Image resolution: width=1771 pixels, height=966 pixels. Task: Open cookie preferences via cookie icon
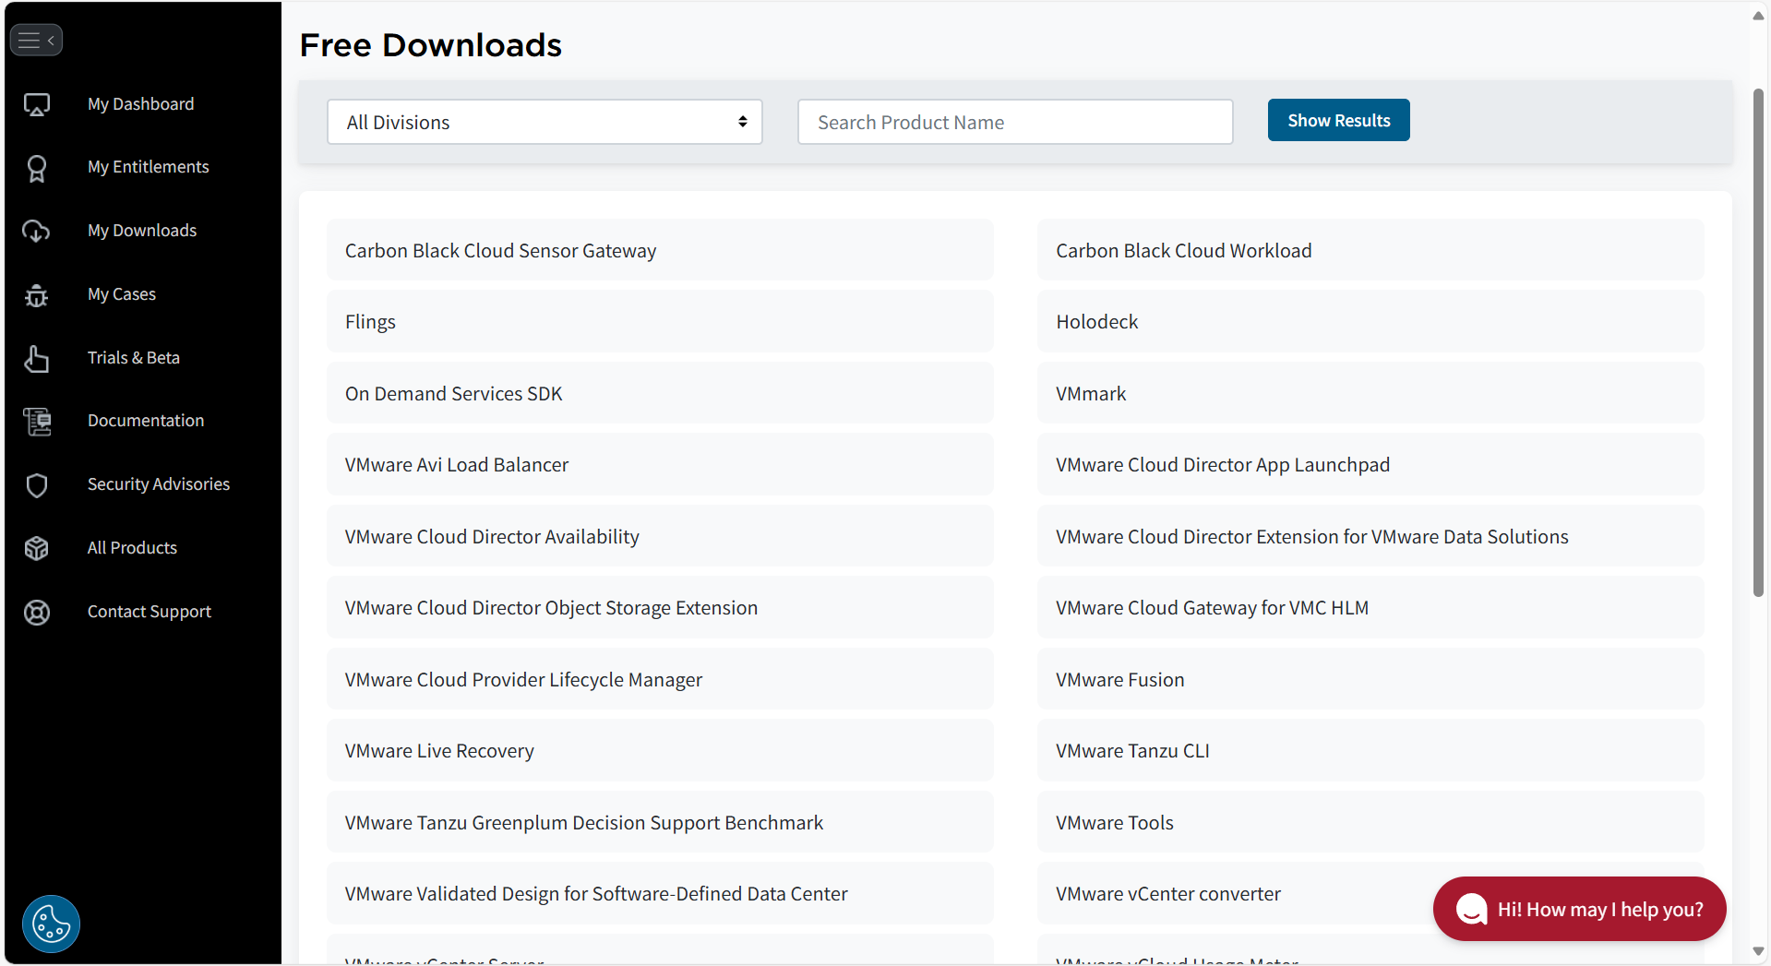point(51,924)
